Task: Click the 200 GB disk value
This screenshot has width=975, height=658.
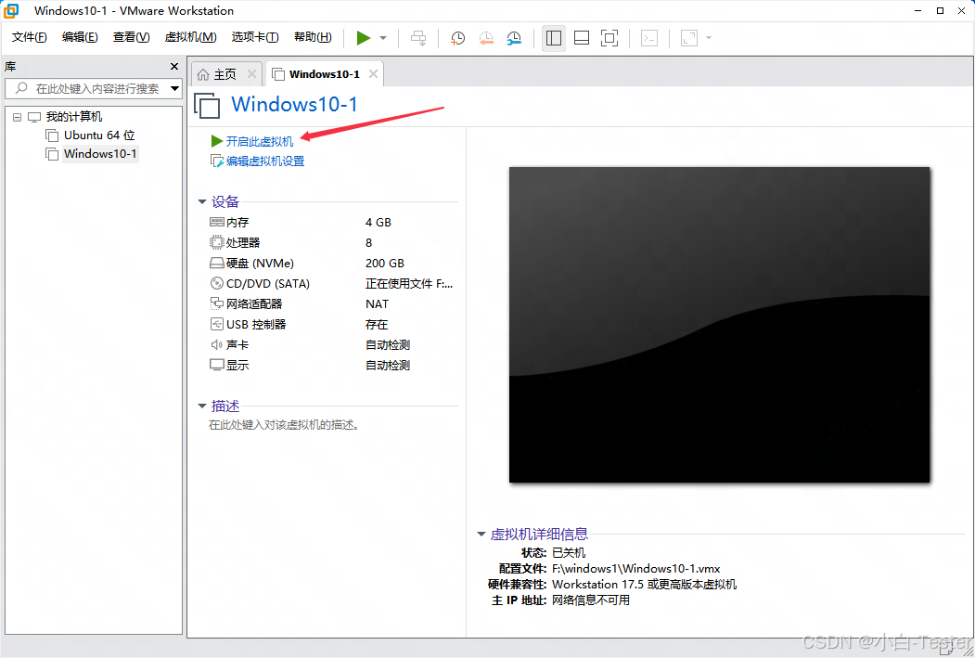Action: (385, 263)
